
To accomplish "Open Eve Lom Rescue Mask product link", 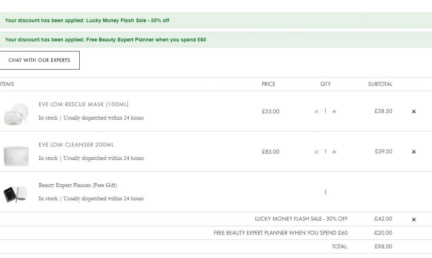I will coord(84,105).
